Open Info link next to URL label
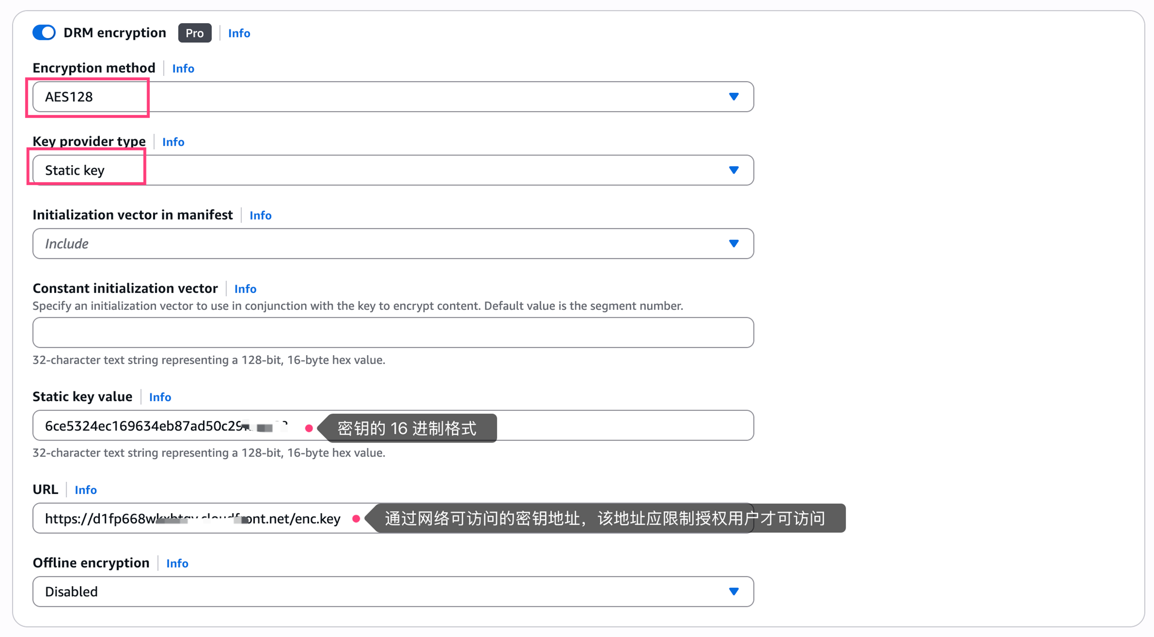 click(x=85, y=490)
